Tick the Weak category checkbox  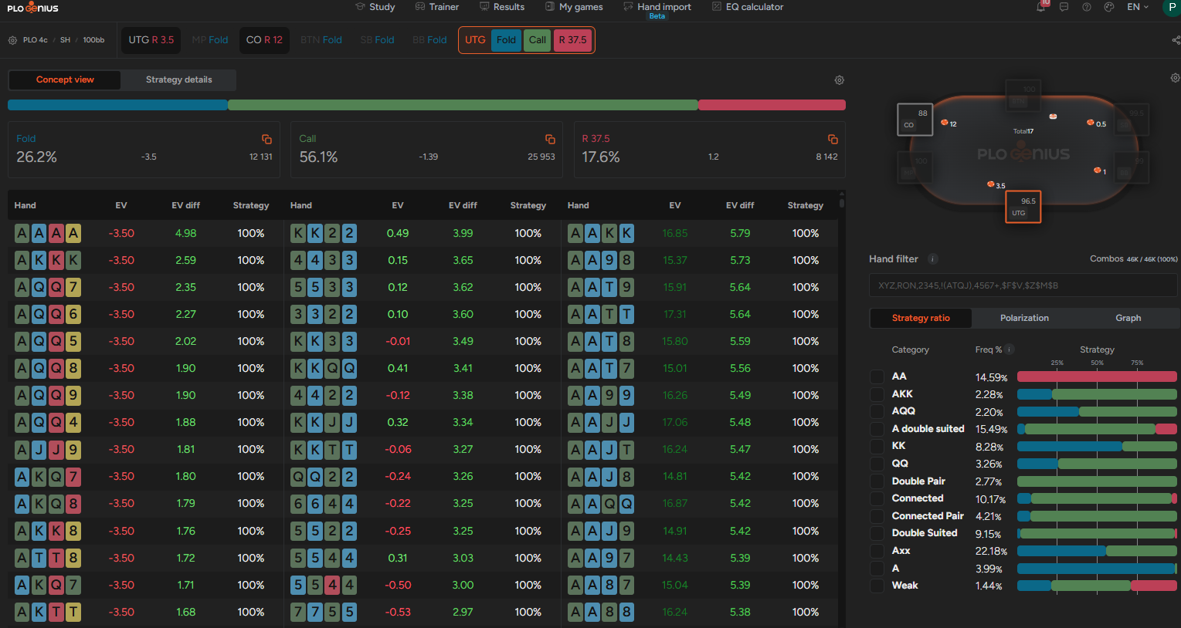coord(877,586)
